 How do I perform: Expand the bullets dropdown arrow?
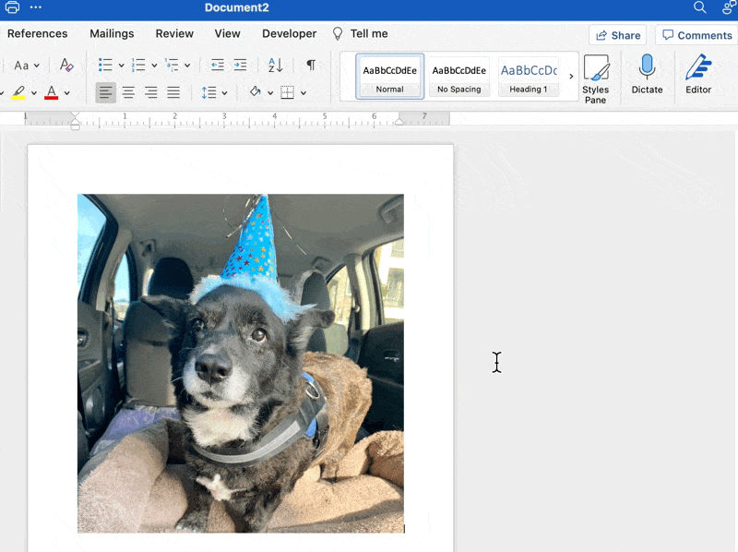click(121, 66)
